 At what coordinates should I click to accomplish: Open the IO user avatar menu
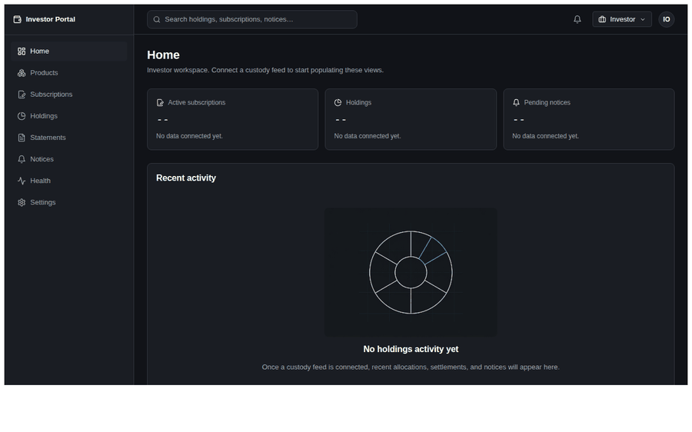coord(667,19)
